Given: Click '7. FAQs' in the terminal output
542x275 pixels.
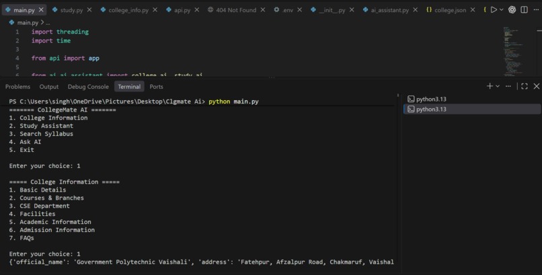Looking at the screenshot, I should coord(22,238).
